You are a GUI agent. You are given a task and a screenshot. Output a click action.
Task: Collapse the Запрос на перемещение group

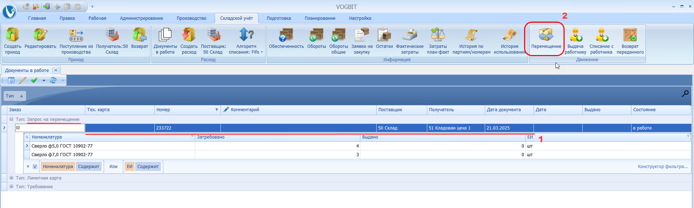coord(11,119)
